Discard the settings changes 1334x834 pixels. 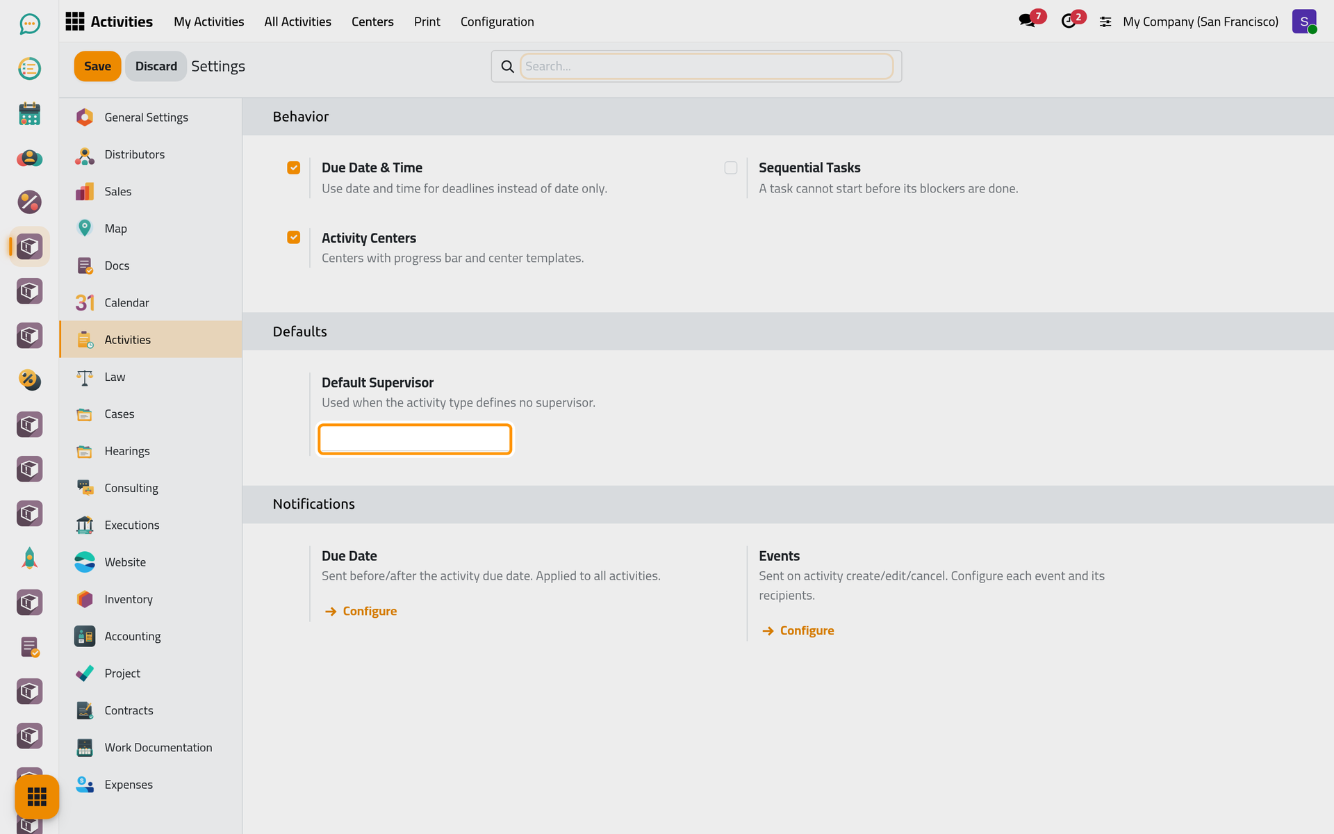point(156,66)
